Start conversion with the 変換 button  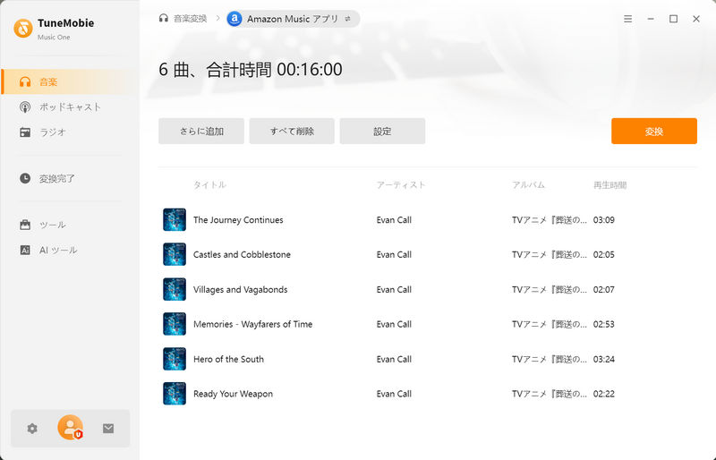654,131
